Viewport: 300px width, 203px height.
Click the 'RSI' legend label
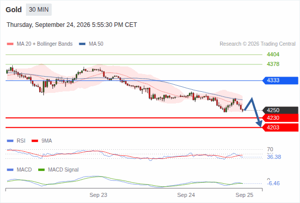coord(21,141)
